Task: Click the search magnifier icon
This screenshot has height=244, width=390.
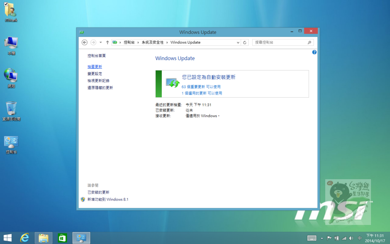Action: [309, 42]
